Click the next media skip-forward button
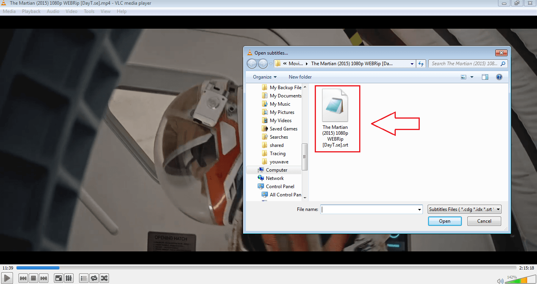This screenshot has width=537, height=284. pyautogui.click(x=44, y=278)
